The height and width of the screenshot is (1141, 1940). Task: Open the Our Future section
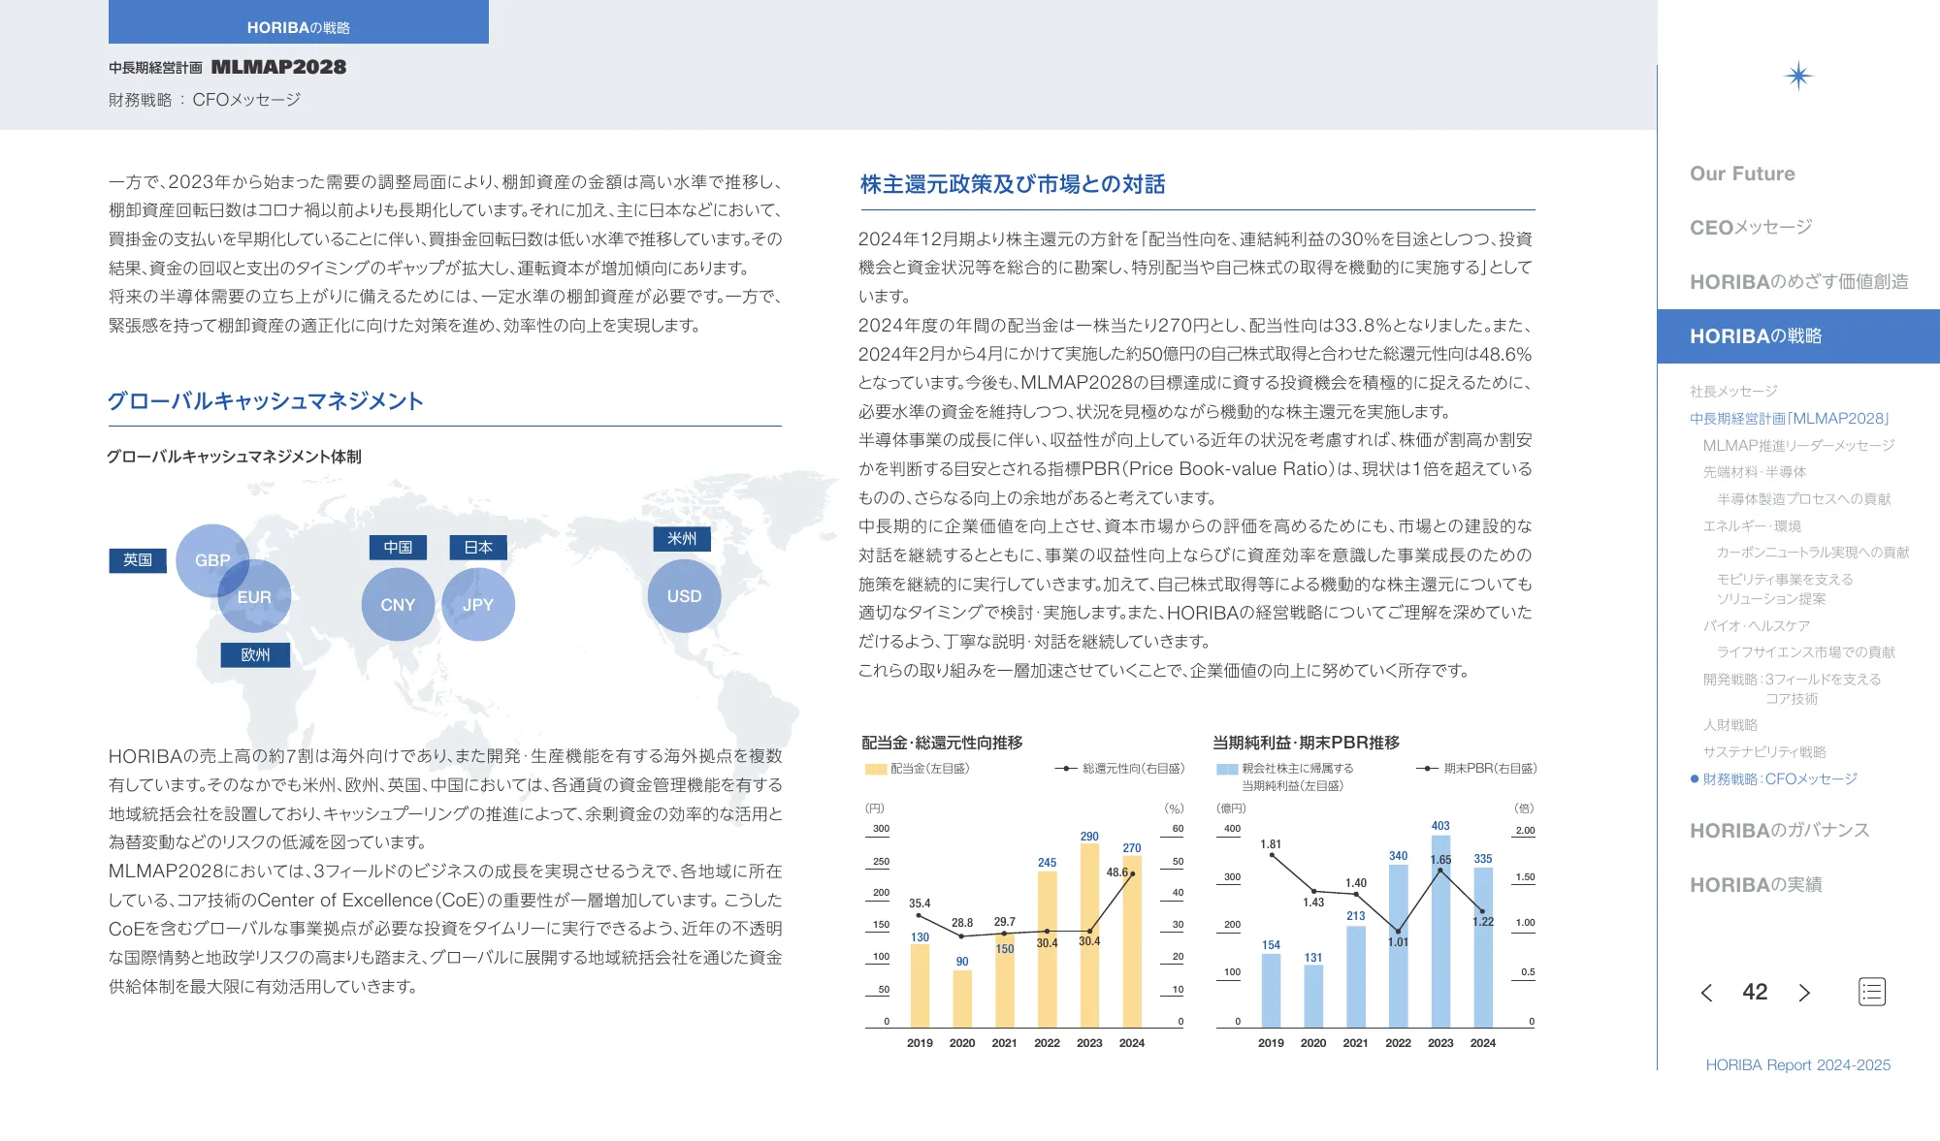[x=1742, y=174]
